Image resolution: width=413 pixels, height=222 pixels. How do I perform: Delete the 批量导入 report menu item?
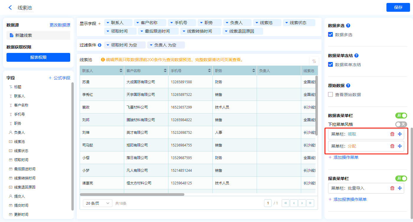[392, 188]
